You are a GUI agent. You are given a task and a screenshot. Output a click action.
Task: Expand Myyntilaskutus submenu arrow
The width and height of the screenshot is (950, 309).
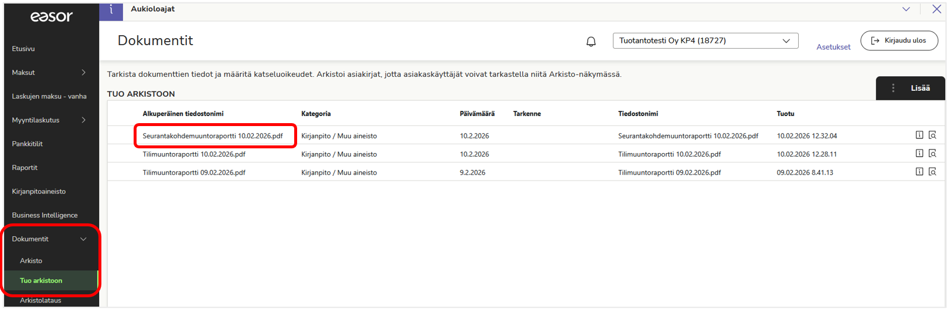(84, 120)
